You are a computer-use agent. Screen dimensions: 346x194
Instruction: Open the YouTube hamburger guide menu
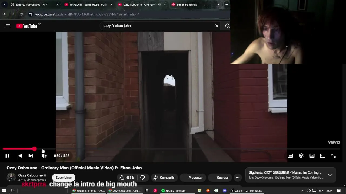[x=8, y=26]
